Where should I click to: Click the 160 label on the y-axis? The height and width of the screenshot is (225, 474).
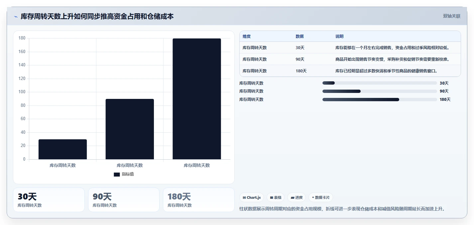22,52
